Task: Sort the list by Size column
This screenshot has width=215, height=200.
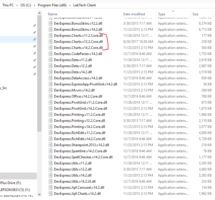Action: [195, 14]
